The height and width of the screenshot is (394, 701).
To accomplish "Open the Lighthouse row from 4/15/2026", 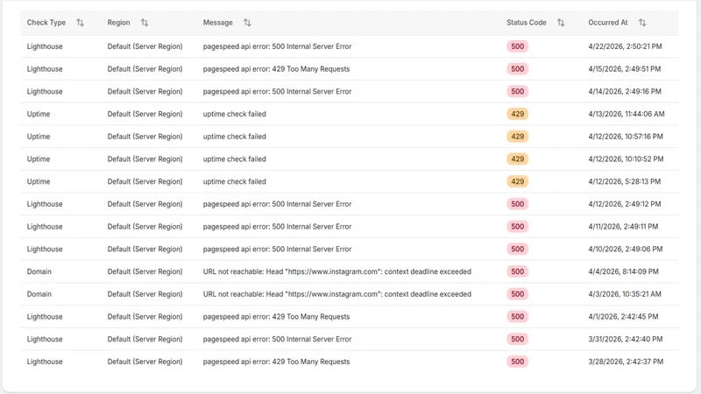I will pyautogui.click(x=349, y=69).
